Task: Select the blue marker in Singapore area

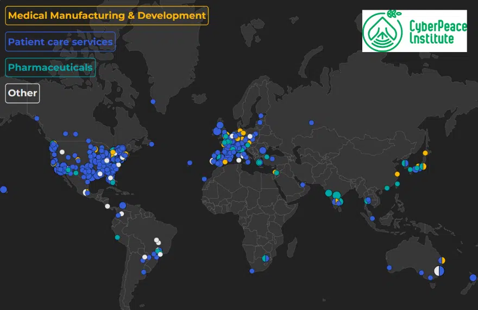Action: pyautogui.click(x=372, y=218)
